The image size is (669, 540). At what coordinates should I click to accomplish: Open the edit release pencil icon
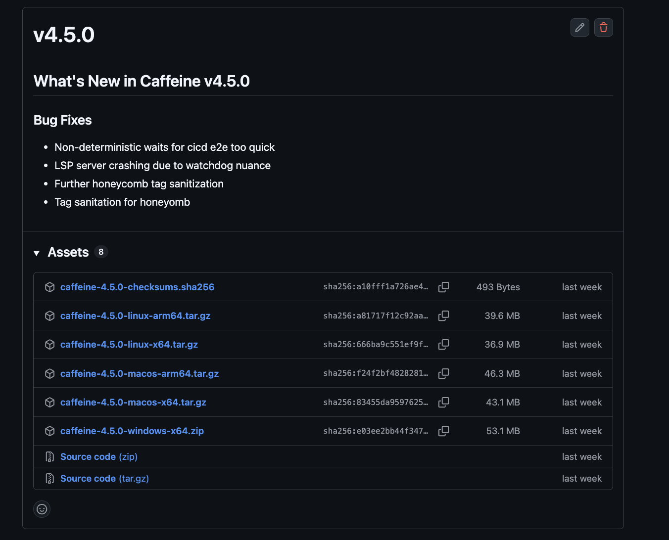[579, 28]
